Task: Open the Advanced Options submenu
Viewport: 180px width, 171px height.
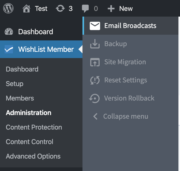Action: [33, 156]
